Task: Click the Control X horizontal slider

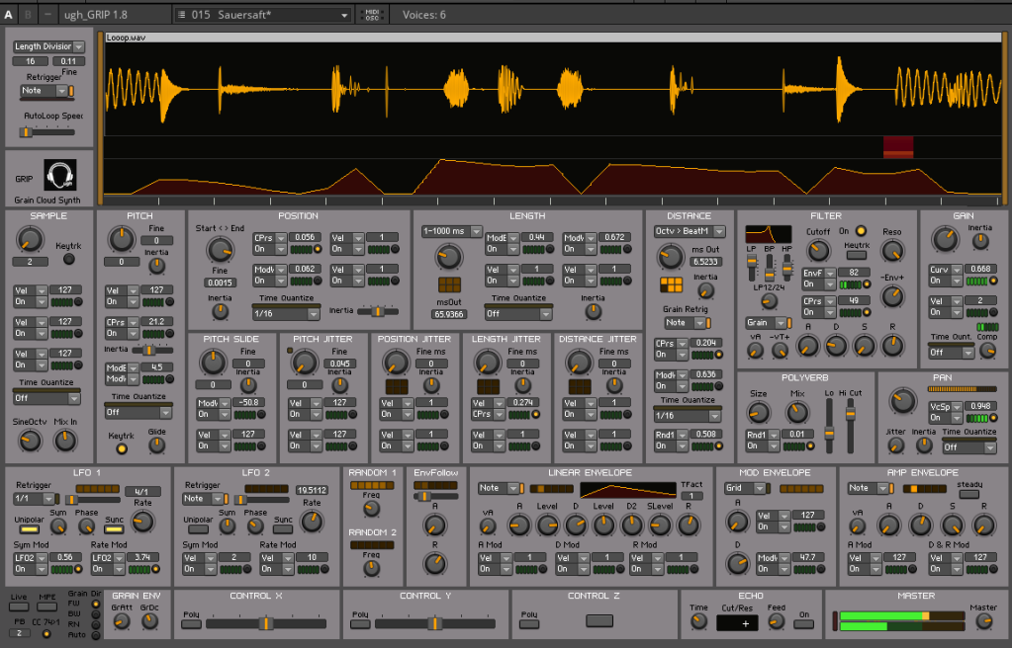Action: pyautogui.click(x=266, y=623)
